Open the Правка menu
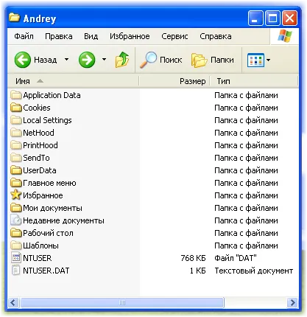 click(59, 36)
